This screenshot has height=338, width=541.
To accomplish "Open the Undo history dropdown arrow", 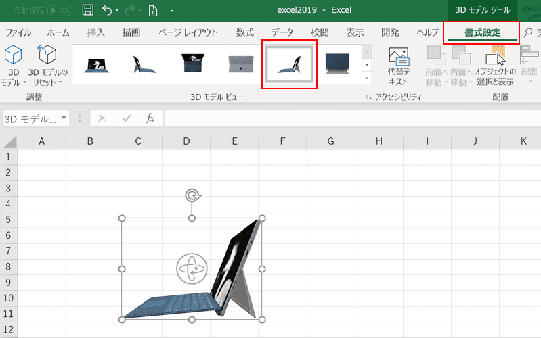I will pyautogui.click(x=117, y=10).
